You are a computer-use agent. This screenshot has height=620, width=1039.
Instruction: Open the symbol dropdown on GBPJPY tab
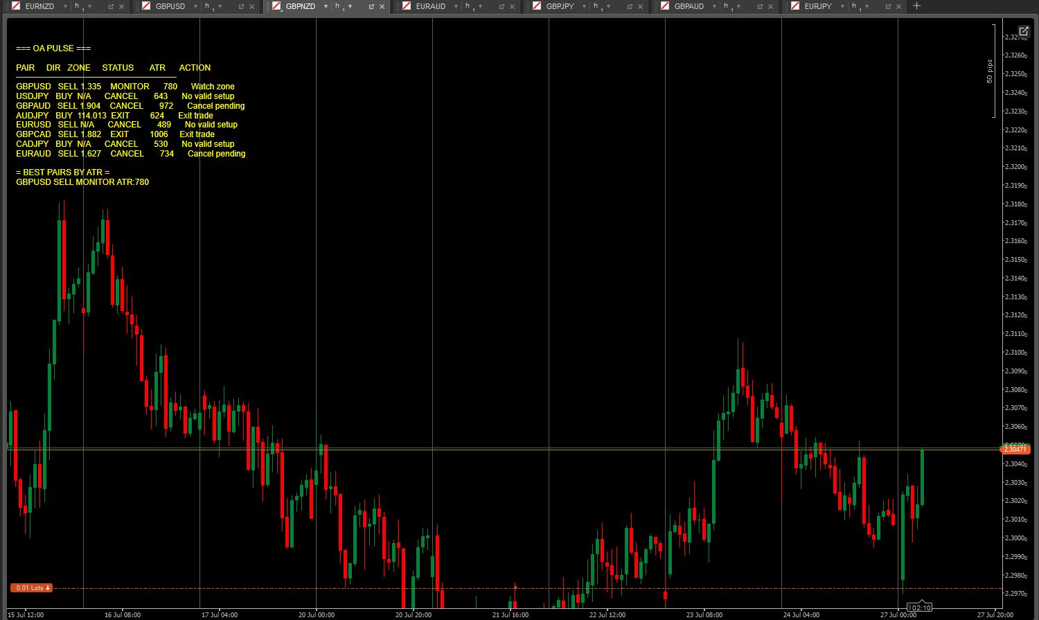tap(585, 6)
